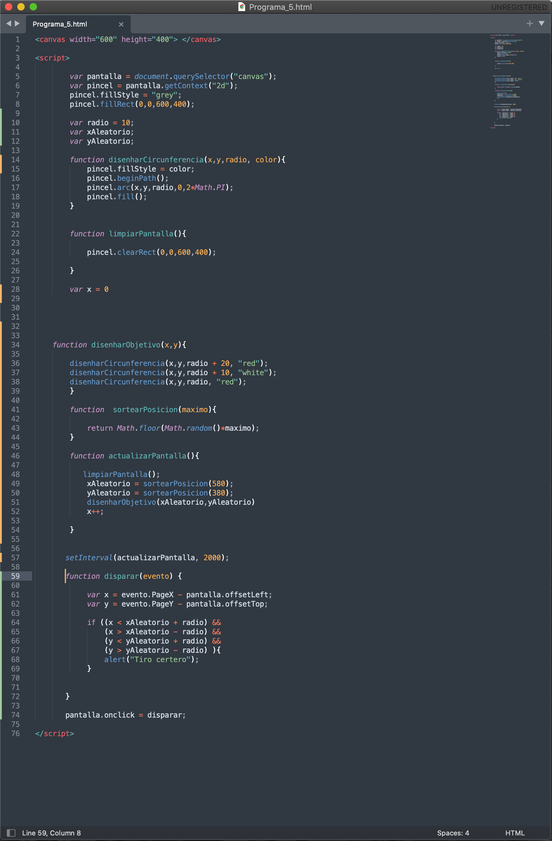Image resolution: width=552 pixels, height=841 pixels.
Task: Click var x = 0 on line 28
Action: click(x=89, y=289)
